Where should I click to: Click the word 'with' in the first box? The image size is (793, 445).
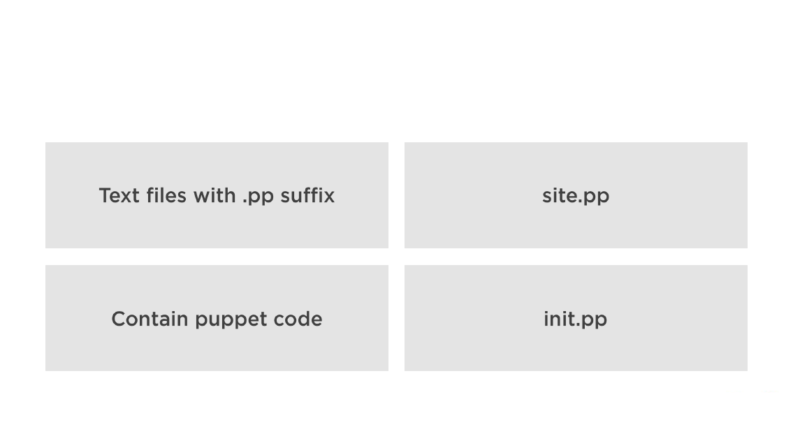215,196
